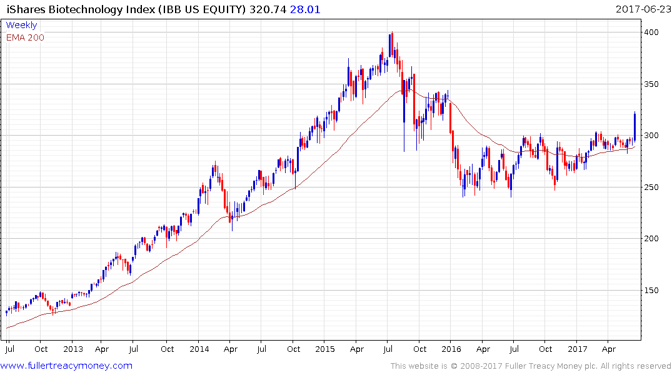Image resolution: width=672 pixels, height=375 pixels.
Task: Click the 2016 year label on time axis
Action: (451, 349)
